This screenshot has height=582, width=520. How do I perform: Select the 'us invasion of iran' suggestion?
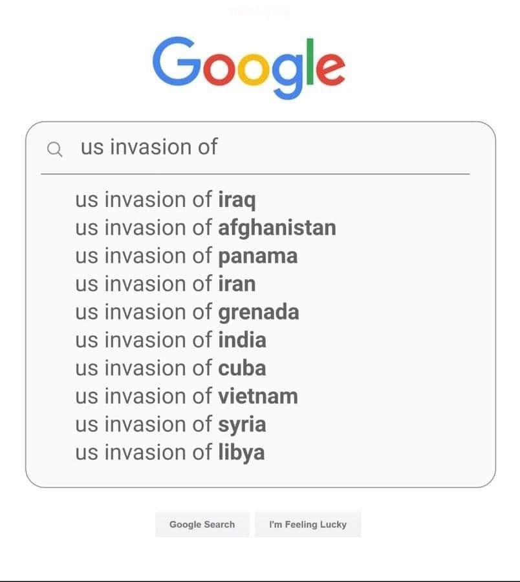pyautogui.click(x=166, y=284)
